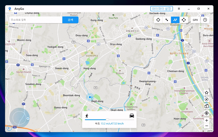Click the Oryu-dong map label
Screen dimensions: 218x137
116,44
